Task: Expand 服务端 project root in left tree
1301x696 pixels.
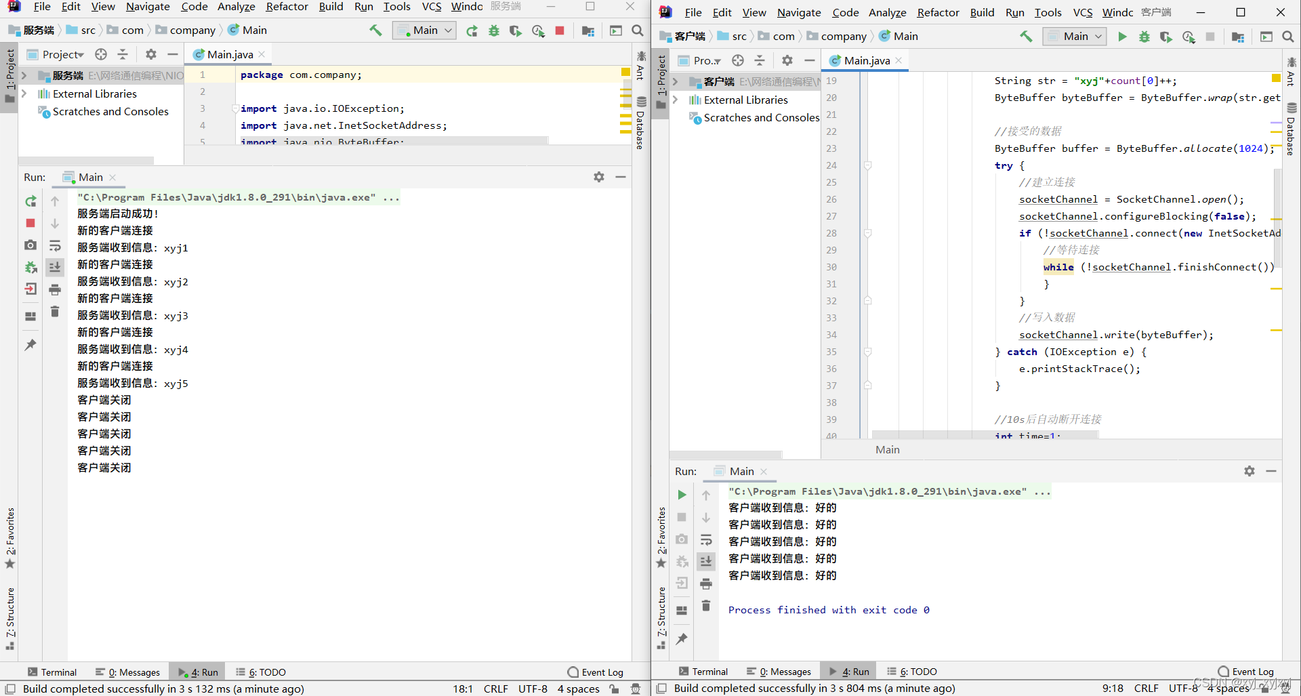Action: pyautogui.click(x=24, y=75)
